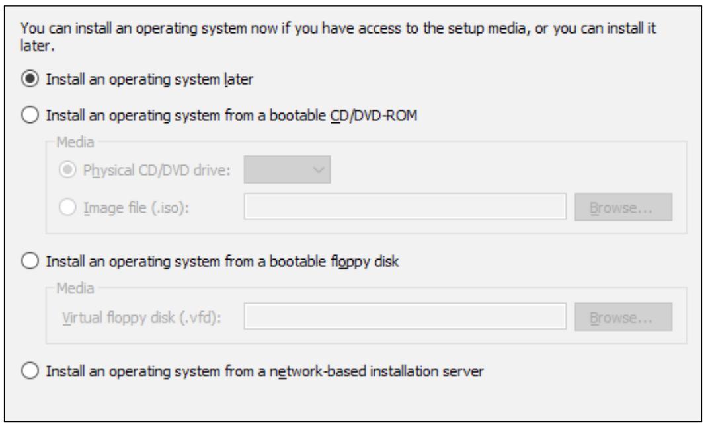Click the Image file (.iso) path text field
This screenshot has height=426, width=710.
405,207
